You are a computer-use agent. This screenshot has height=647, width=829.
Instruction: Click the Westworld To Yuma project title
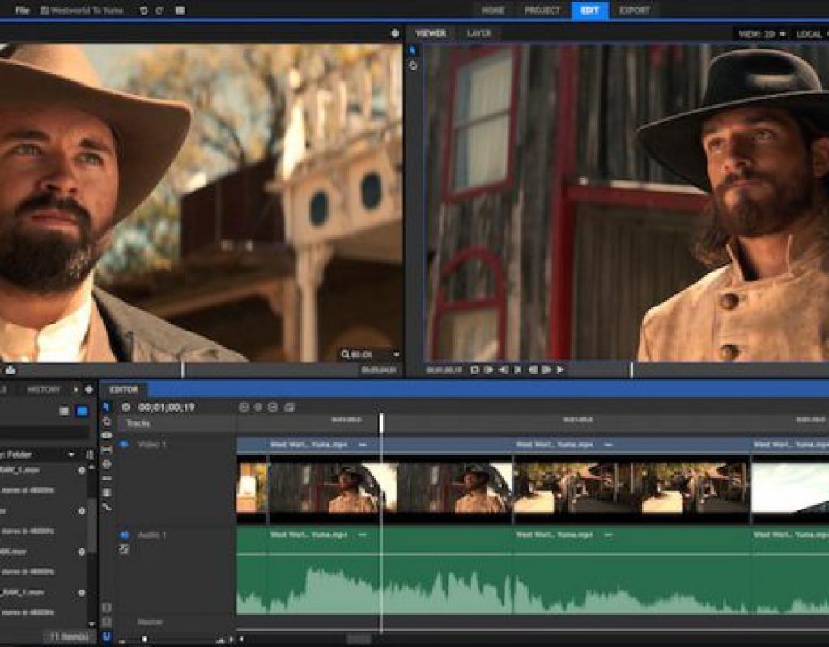[x=86, y=10]
